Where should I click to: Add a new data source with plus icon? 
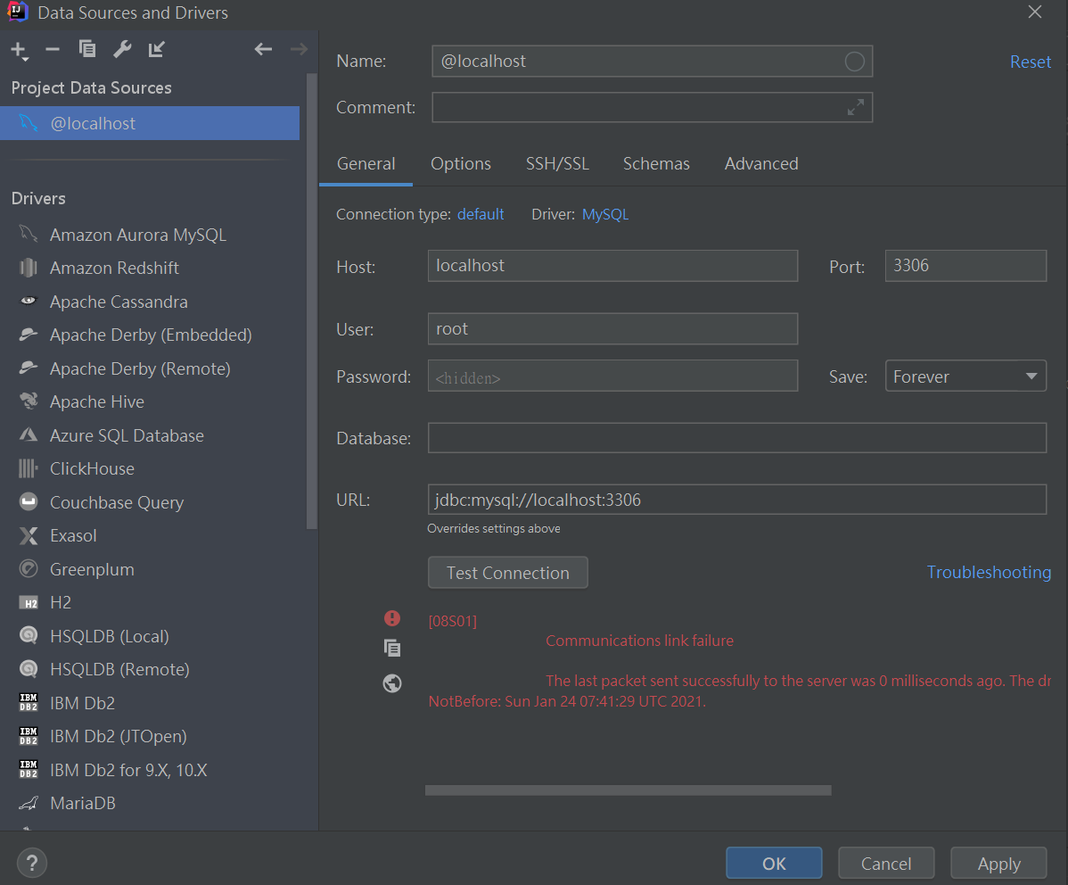[19, 50]
